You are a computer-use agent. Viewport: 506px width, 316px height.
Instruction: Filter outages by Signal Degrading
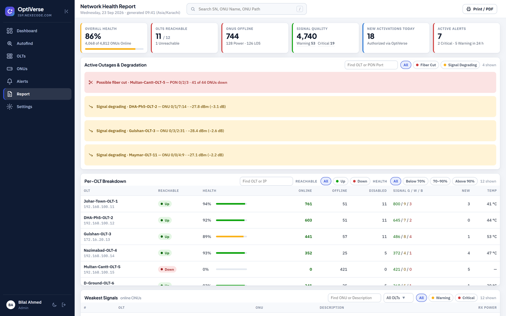point(460,65)
